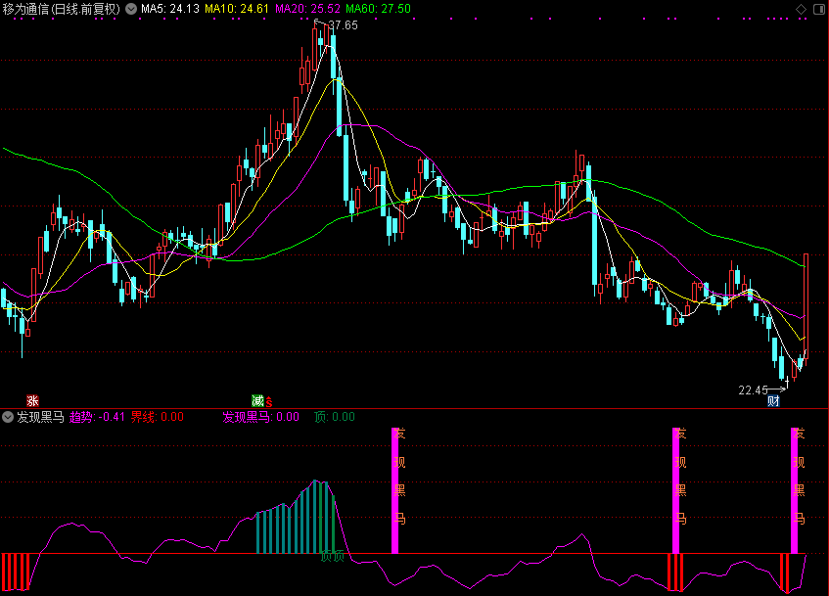
Task: Select the MA5 moving average label
Action: pyautogui.click(x=170, y=8)
